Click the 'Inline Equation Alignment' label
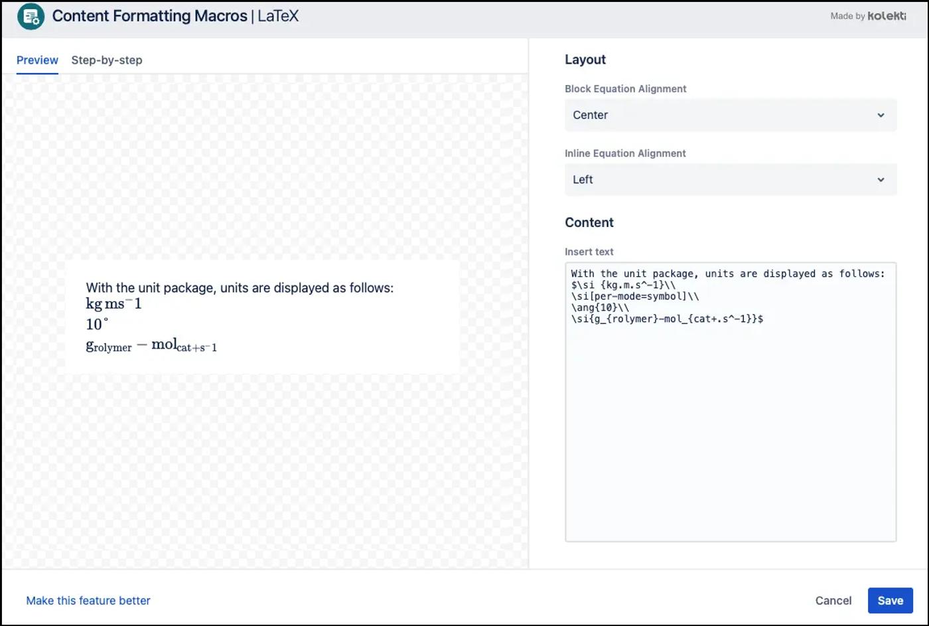Image resolution: width=929 pixels, height=626 pixels. pos(625,153)
